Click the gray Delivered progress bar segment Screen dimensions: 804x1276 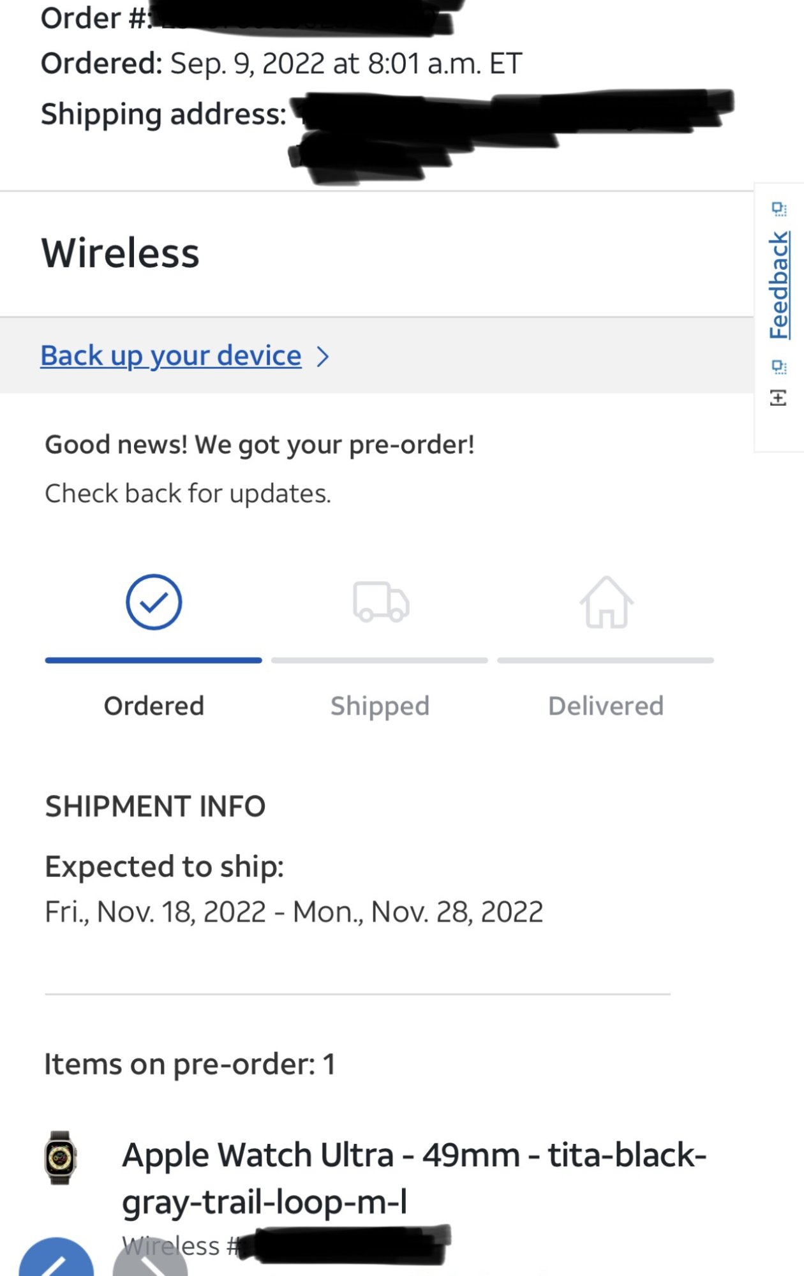pos(606,660)
